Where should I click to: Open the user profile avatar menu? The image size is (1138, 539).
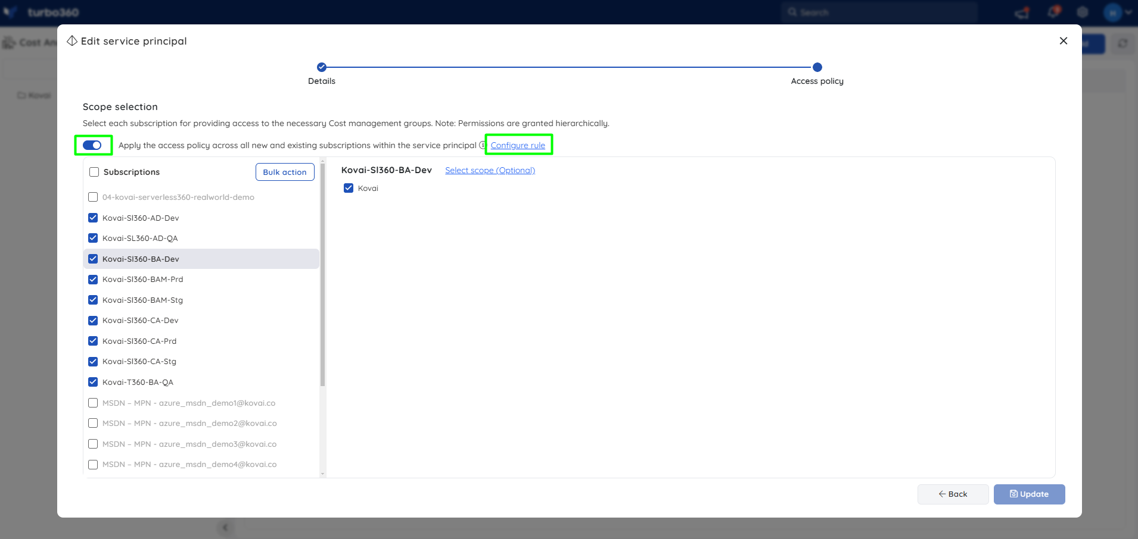(1112, 12)
